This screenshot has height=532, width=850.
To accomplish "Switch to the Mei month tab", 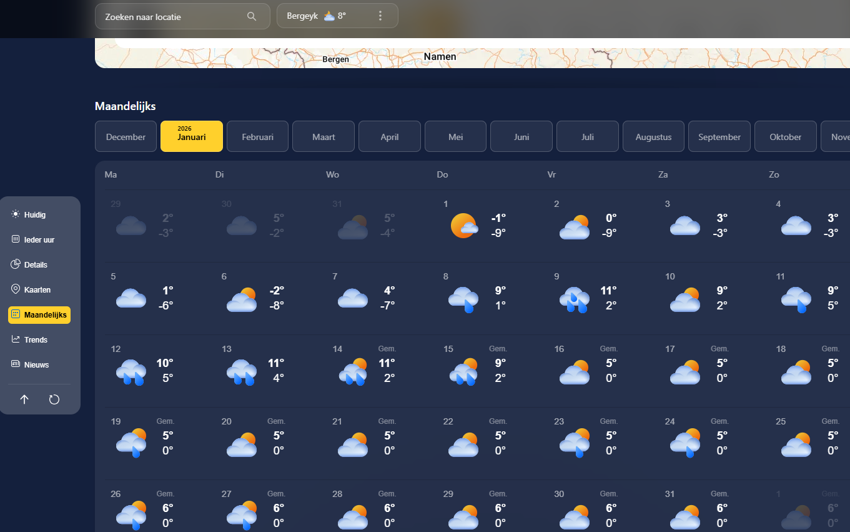I will (x=456, y=137).
